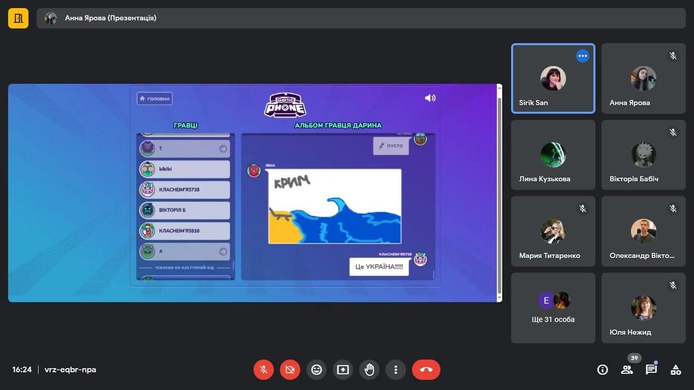The width and height of the screenshot is (694, 390).
Task: Open more options three-dot menu
Action: 396,370
